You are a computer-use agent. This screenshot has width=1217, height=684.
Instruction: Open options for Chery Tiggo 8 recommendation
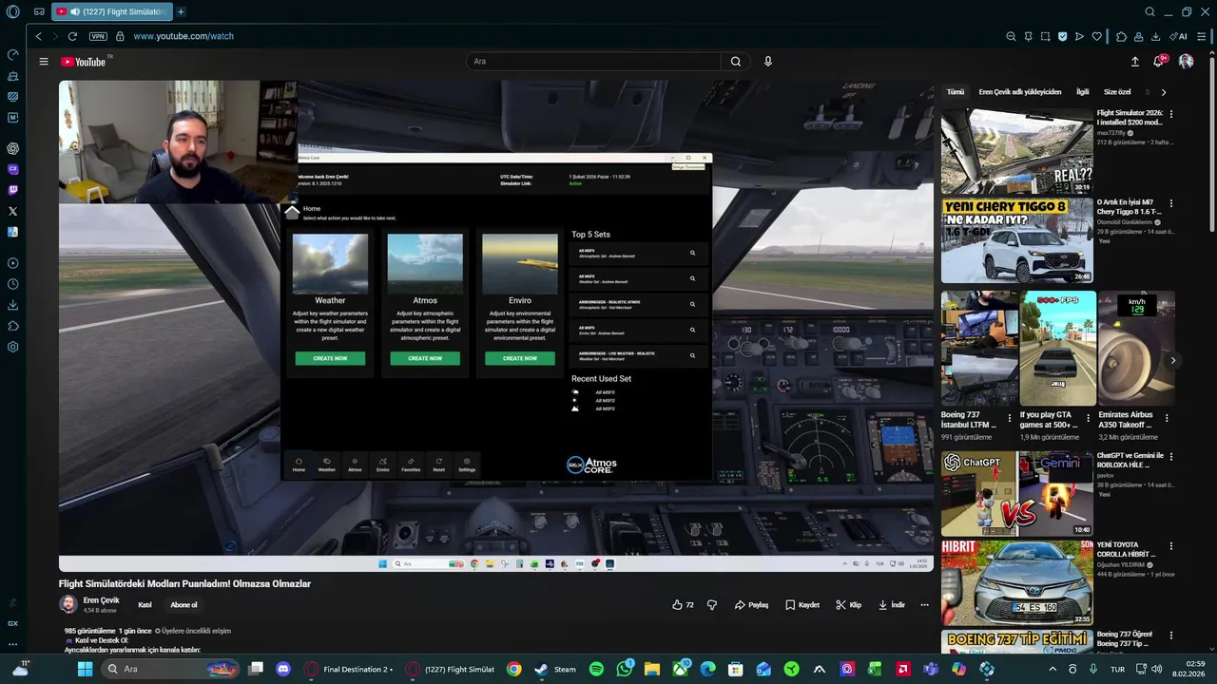coord(1171,203)
